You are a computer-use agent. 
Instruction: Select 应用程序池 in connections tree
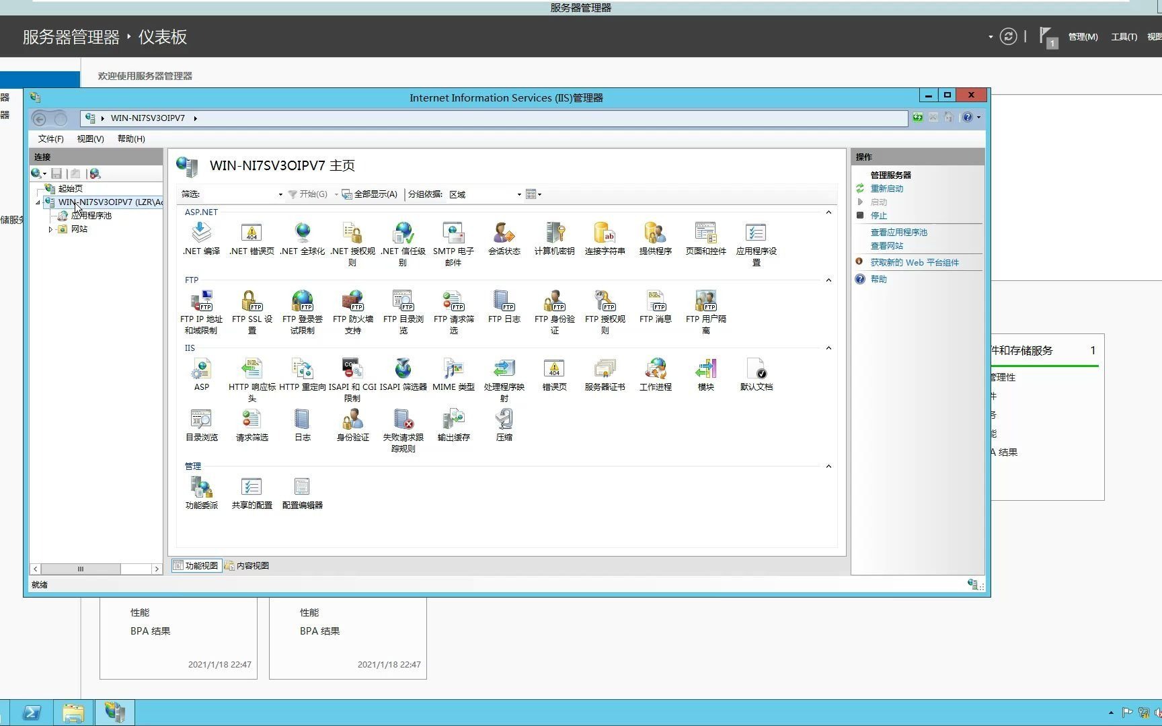[91, 216]
